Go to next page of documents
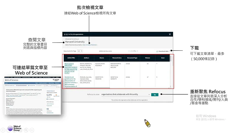237x133 pixels. [137, 51]
